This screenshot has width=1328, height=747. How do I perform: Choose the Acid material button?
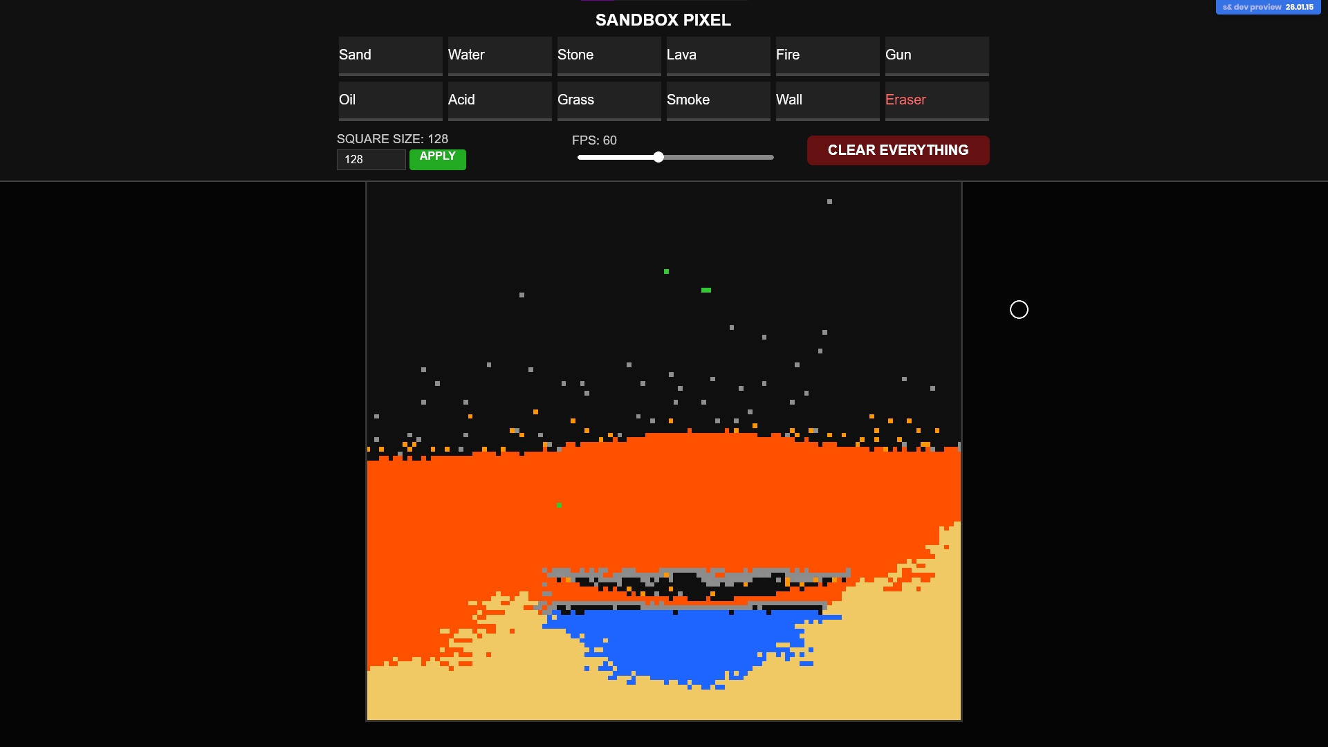[x=499, y=100]
